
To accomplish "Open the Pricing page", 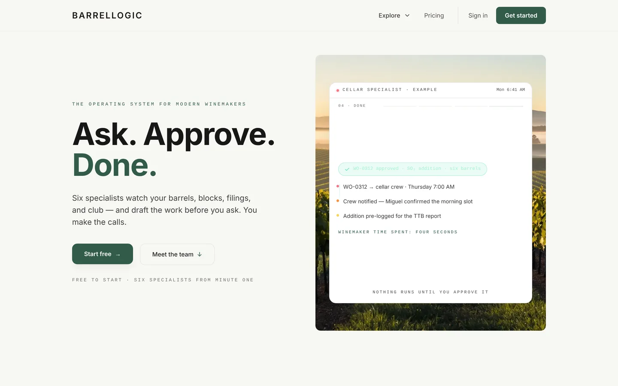I will pyautogui.click(x=434, y=15).
